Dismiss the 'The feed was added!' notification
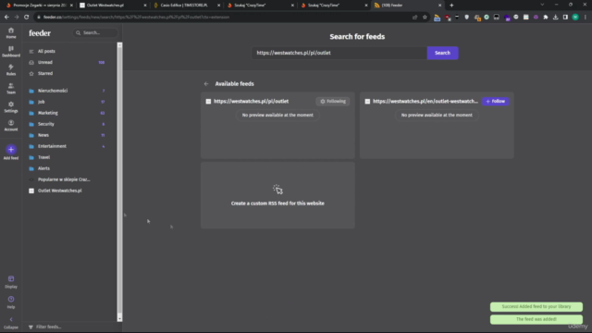The width and height of the screenshot is (592, 333). click(x=536, y=319)
